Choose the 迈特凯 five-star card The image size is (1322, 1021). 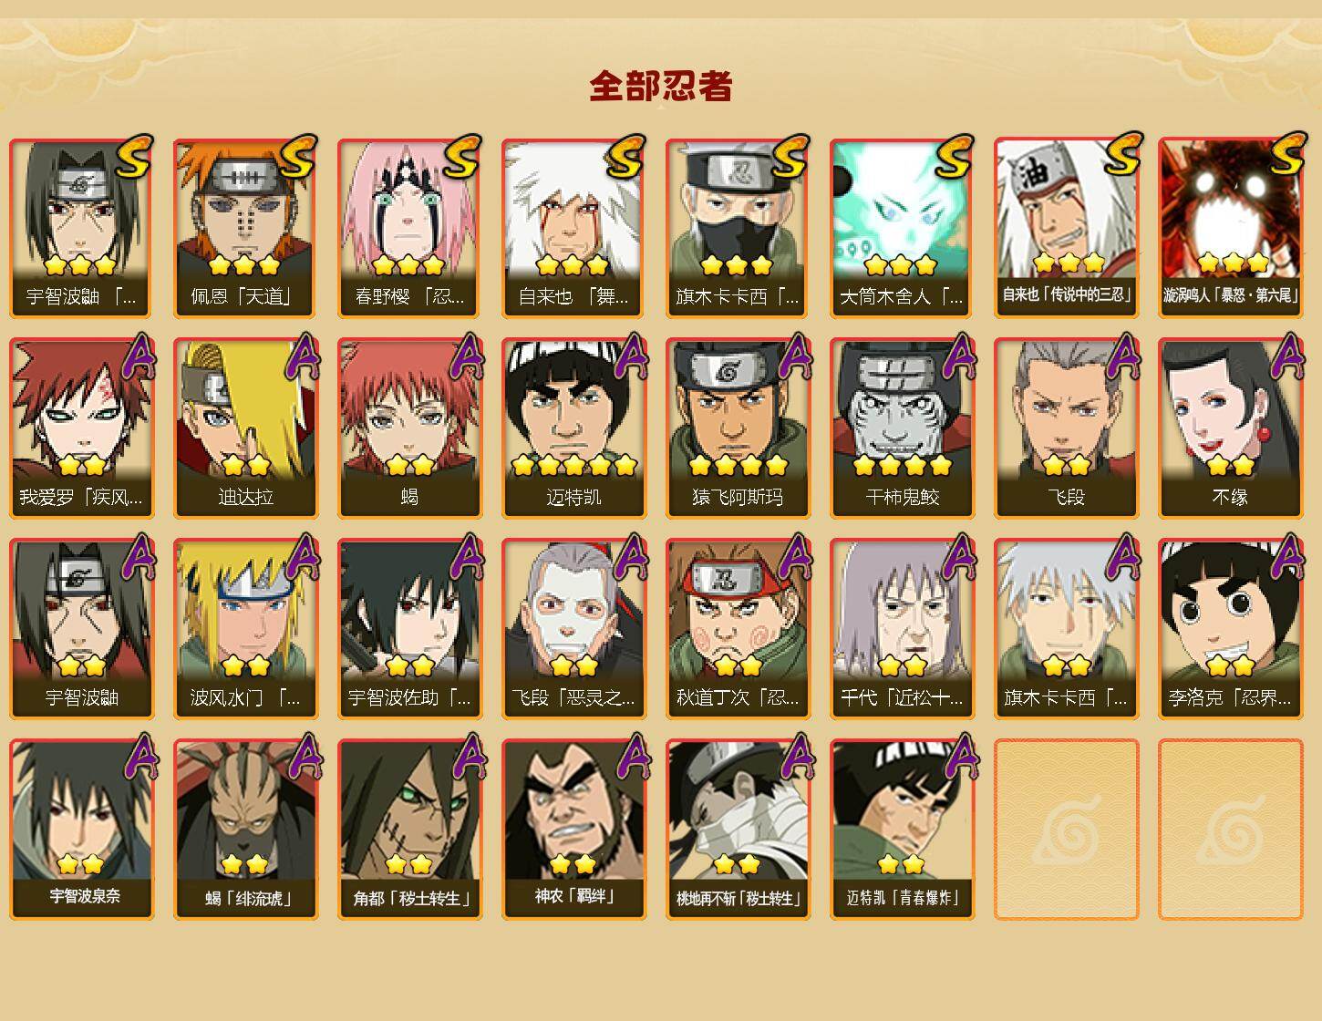573,428
